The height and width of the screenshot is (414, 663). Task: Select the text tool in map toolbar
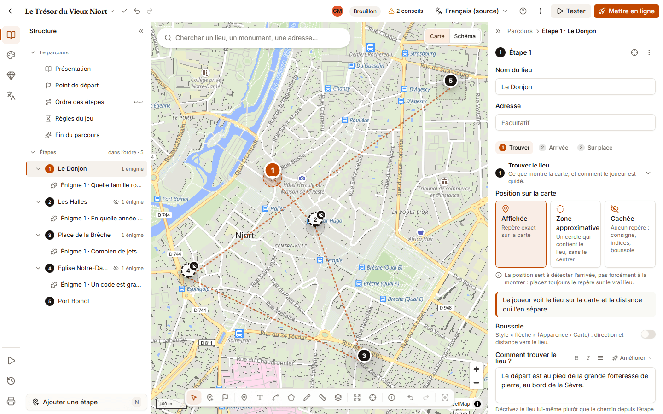[x=260, y=397]
